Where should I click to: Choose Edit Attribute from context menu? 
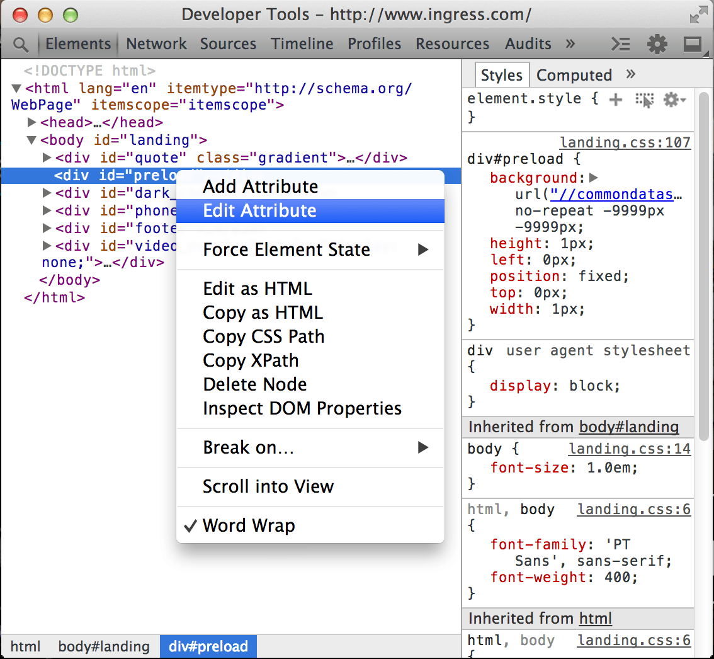coord(259,210)
